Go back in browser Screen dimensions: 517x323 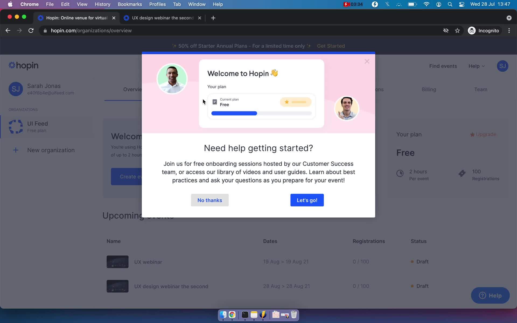[8, 30]
